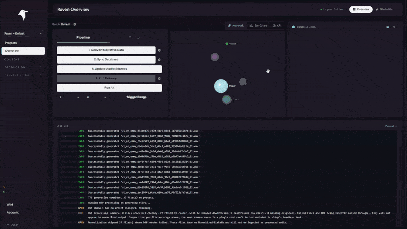Show the KPI view
The height and width of the screenshot is (229, 407).
point(277,26)
